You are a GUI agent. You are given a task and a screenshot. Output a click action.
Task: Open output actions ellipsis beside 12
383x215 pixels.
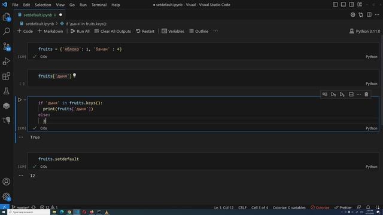pos(21,176)
